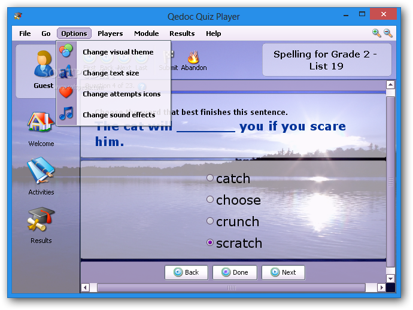Click the Next button

[283, 272]
